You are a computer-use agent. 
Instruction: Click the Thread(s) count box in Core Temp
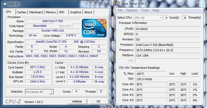[x=185, y=18]
